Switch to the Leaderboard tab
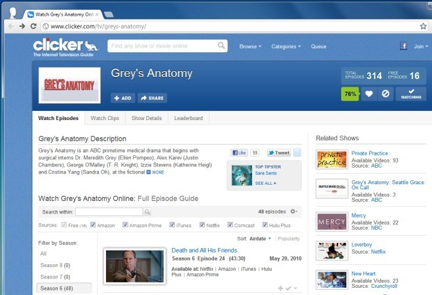 189,118
